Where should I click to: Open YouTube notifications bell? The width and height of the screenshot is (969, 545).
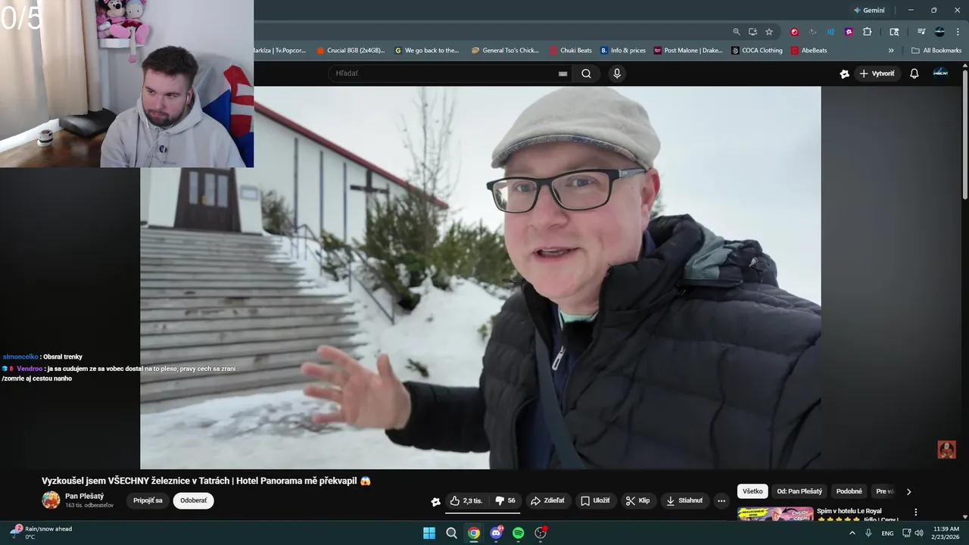(x=914, y=73)
